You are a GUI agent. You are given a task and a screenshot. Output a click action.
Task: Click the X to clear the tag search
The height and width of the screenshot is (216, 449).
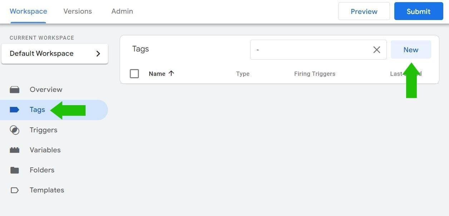click(376, 50)
